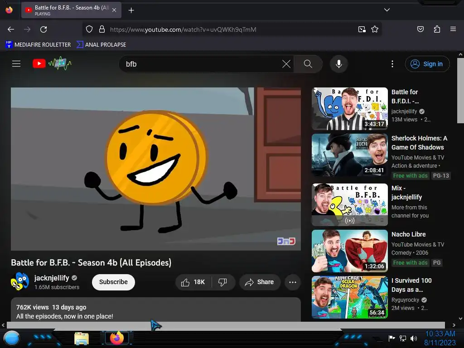The width and height of the screenshot is (464, 348).
Task: Open the second bookmark in the bookmarks toolbar
Action: 101,44
